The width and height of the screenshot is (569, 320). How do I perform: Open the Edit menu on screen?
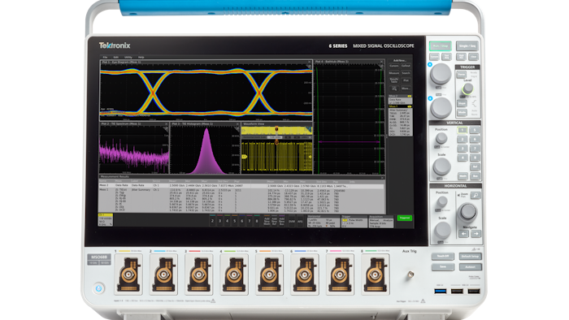tap(115, 58)
